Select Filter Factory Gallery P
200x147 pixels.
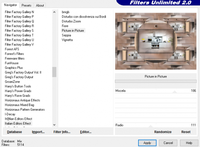point(19,17)
